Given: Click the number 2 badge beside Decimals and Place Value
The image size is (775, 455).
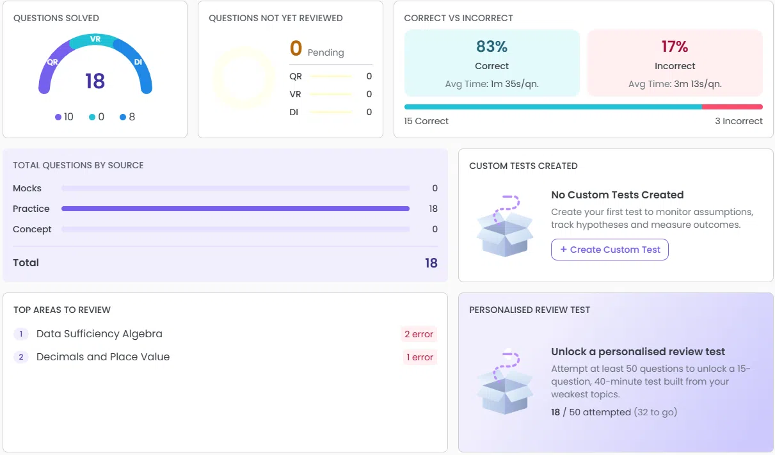Looking at the screenshot, I should point(21,357).
